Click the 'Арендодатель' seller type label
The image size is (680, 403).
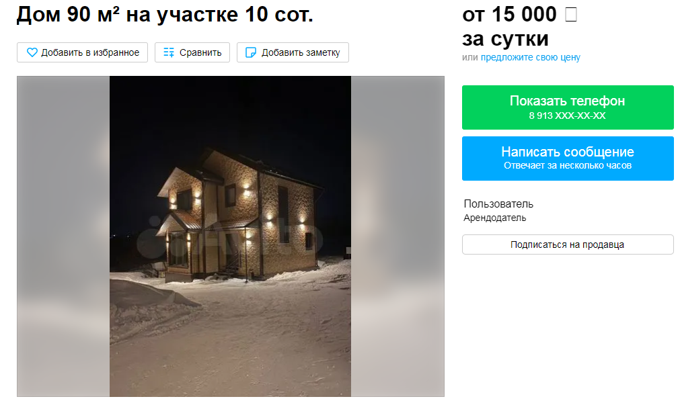(495, 218)
